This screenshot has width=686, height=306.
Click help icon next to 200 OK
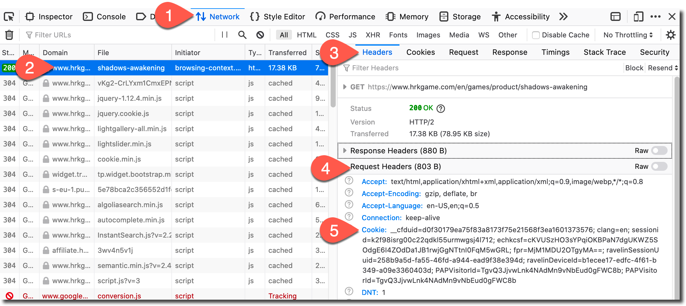click(440, 109)
